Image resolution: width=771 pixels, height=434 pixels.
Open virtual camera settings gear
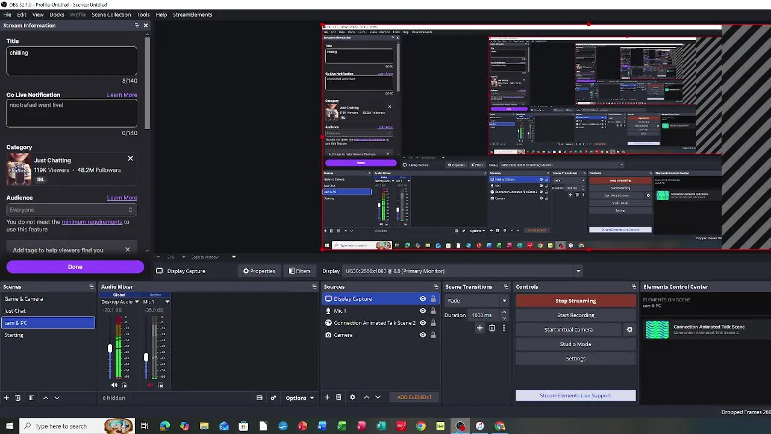pos(629,330)
